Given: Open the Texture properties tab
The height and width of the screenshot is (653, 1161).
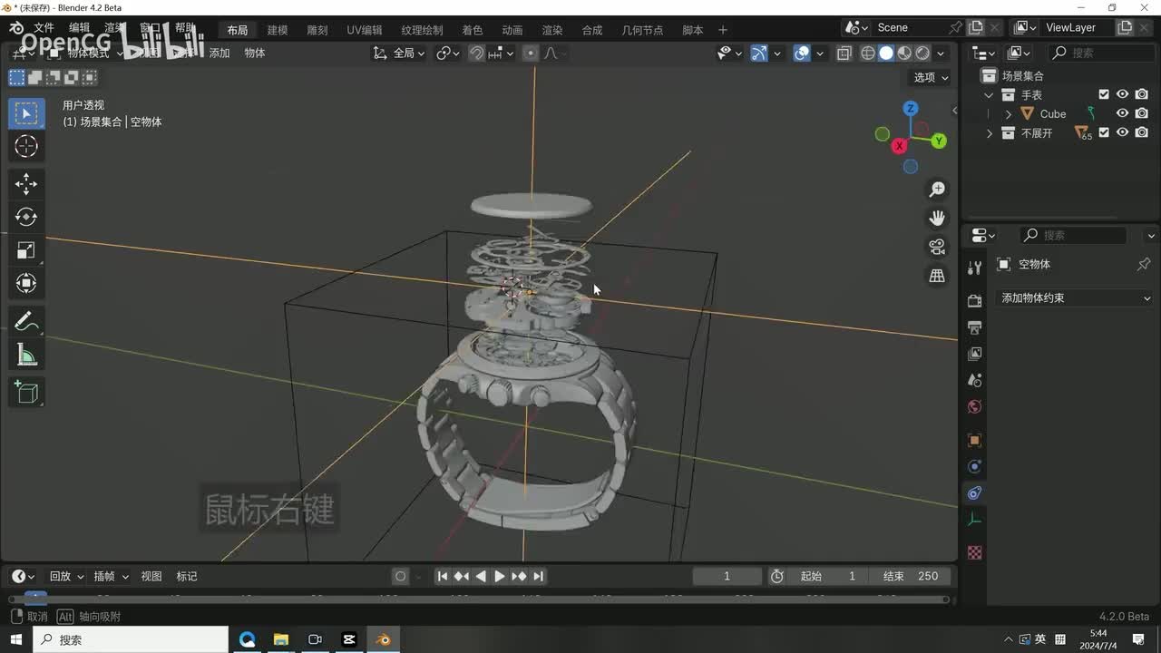Looking at the screenshot, I should (975, 552).
